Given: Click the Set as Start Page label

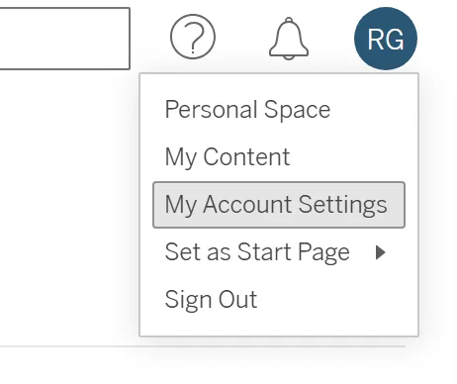Looking at the screenshot, I should pos(257,252).
